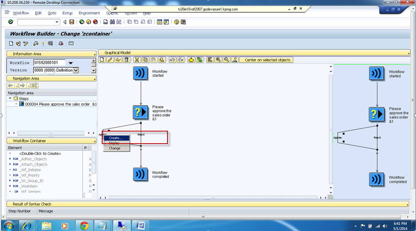Viewport: 416px width, 231px height.
Task: Click the Save icon in the SAP toolbar
Action: pyautogui.click(x=71, y=22)
